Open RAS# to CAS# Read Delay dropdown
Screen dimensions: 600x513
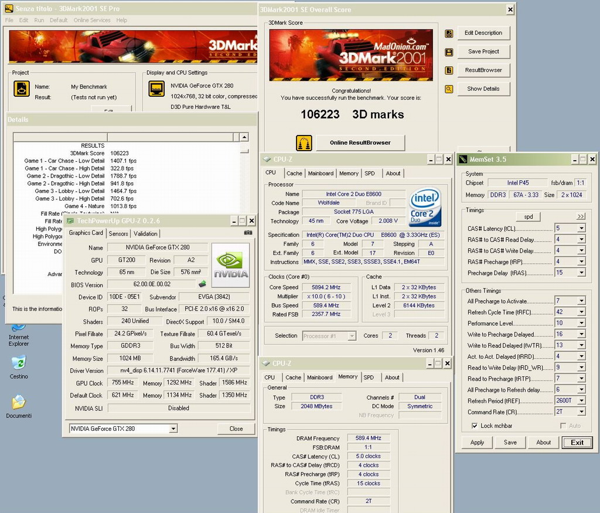click(581, 240)
